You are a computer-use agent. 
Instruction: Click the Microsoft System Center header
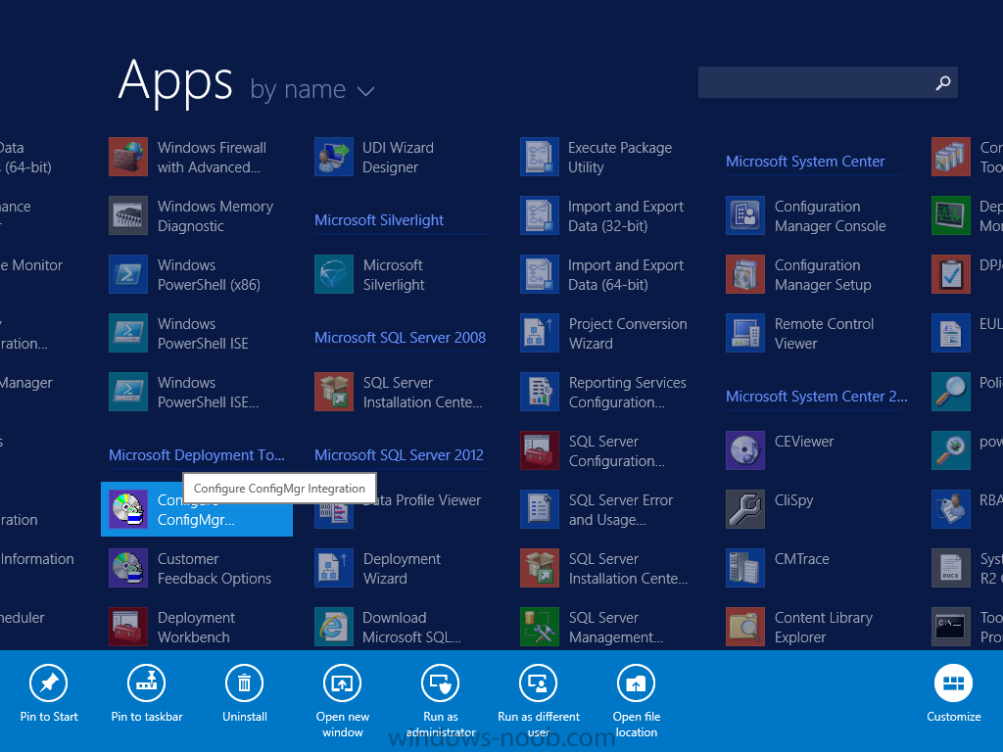[x=805, y=162]
